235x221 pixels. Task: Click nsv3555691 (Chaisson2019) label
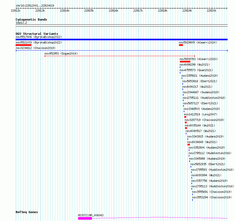[212, 192]
